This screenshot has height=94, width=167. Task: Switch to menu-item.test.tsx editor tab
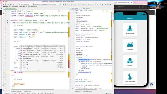point(10,9)
